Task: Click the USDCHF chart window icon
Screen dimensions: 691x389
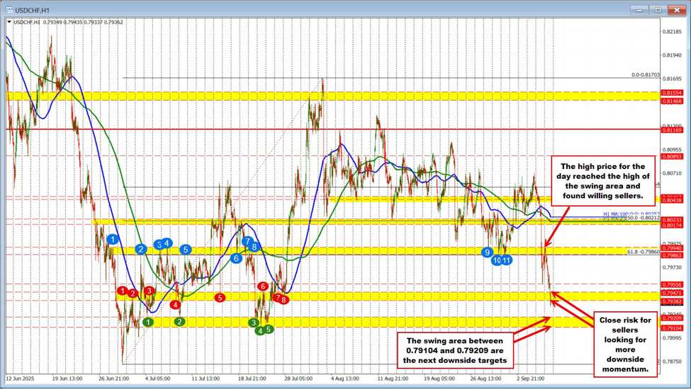Action: pyautogui.click(x=9, y=10)
